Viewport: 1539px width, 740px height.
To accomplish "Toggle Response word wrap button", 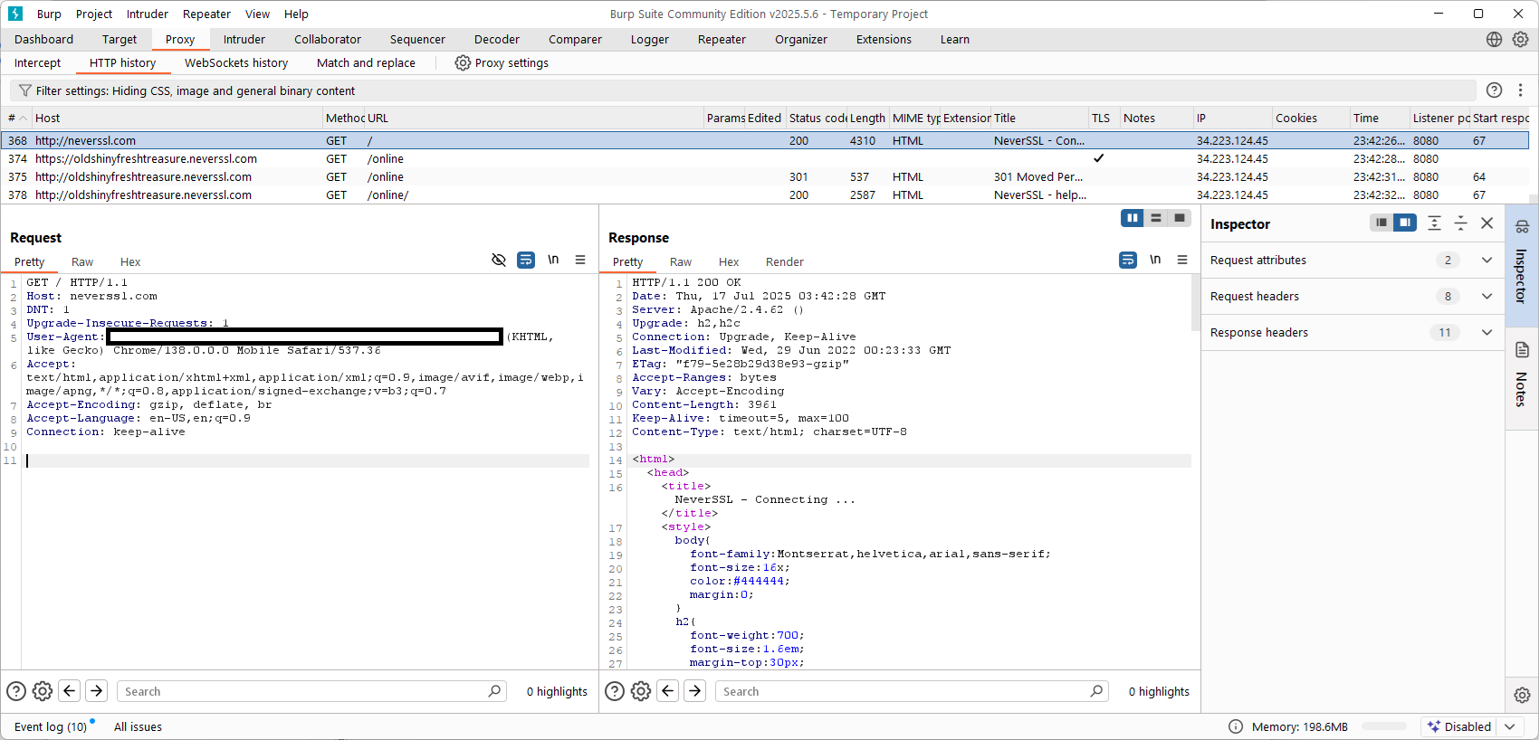I will coord(1128,260).
